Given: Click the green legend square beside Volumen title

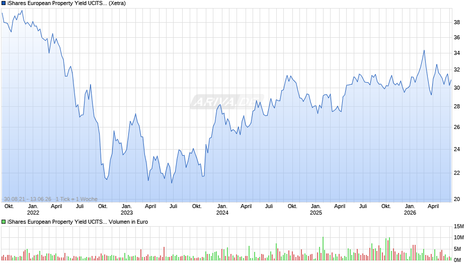Looking at the screenshot, I should (x=4, y=222).
